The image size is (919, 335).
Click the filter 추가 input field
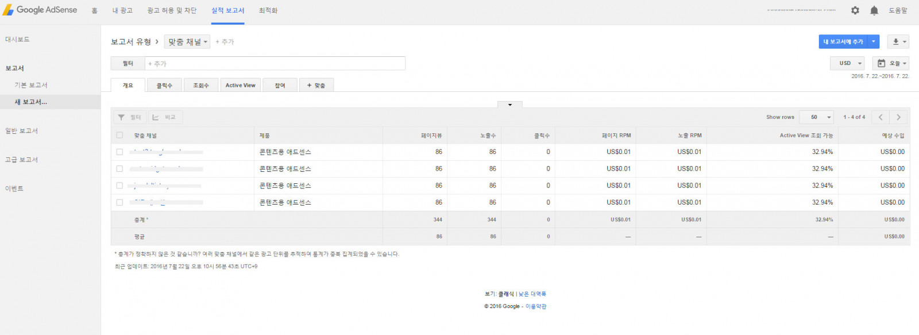pos(275,64)
